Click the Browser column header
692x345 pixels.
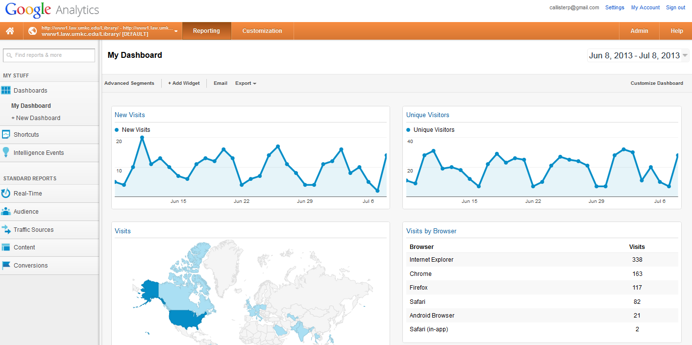click(x=421, y=247)
